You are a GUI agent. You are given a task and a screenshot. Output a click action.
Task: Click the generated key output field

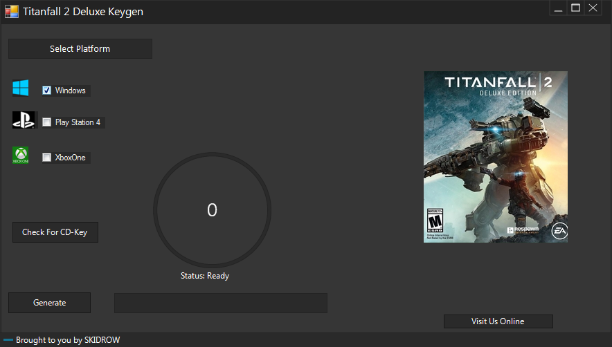click(221, 303)
